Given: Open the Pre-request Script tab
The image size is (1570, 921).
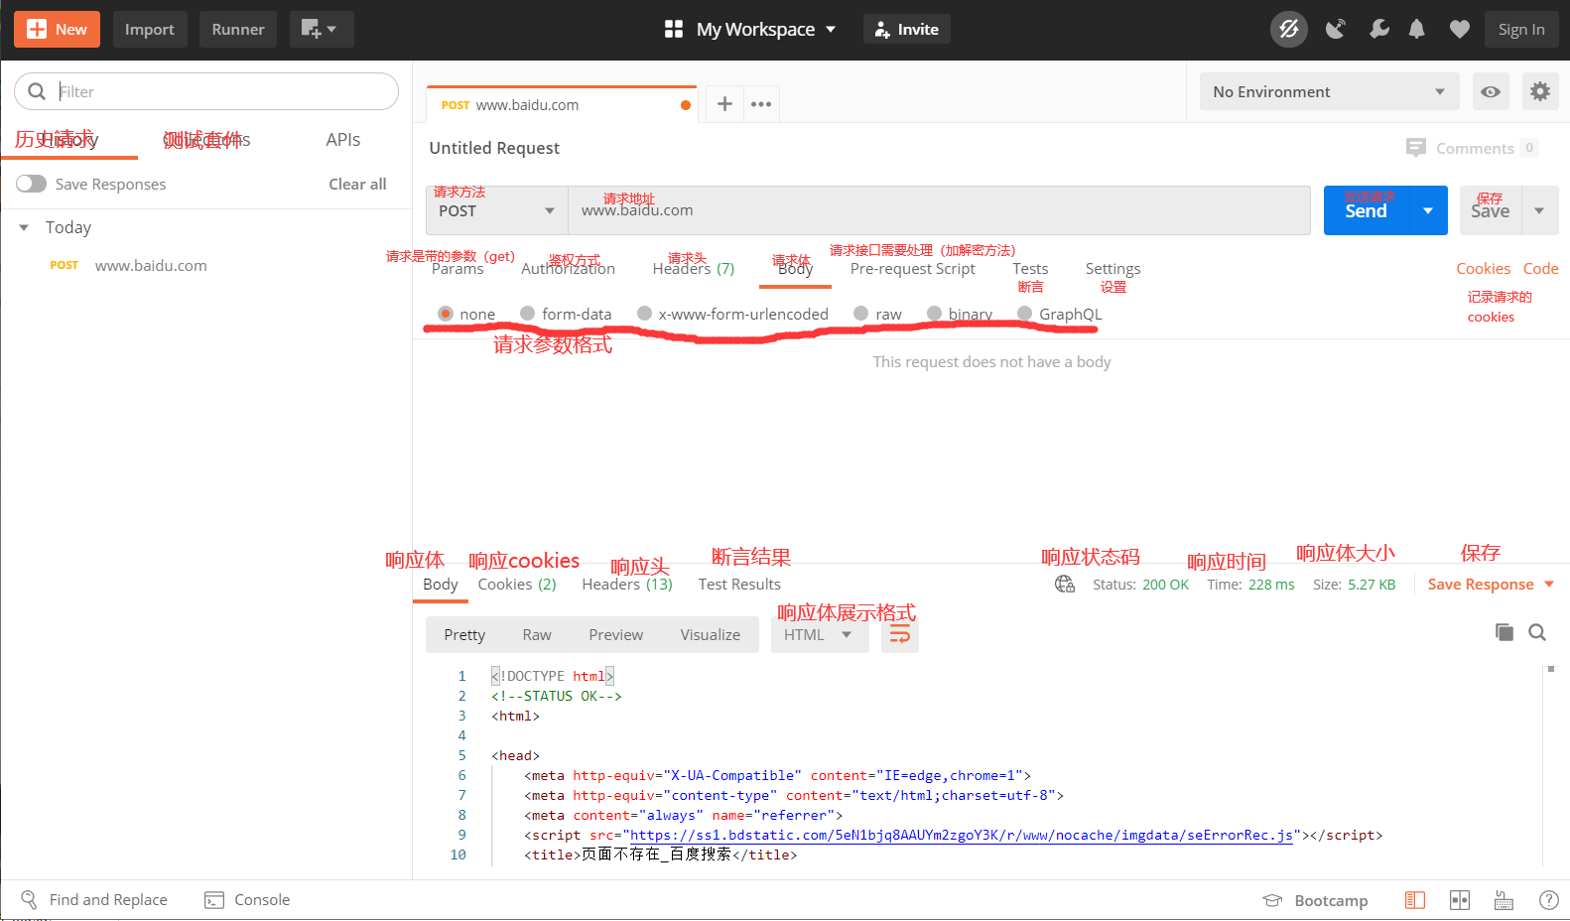Looking at the screenshot, I should point(913,268).
